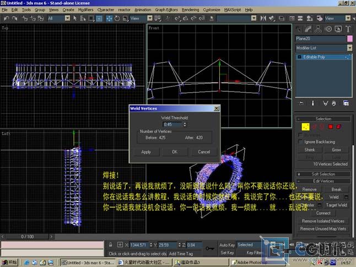
Task: Choose the rectangular selection region tool
Action: 91,18
